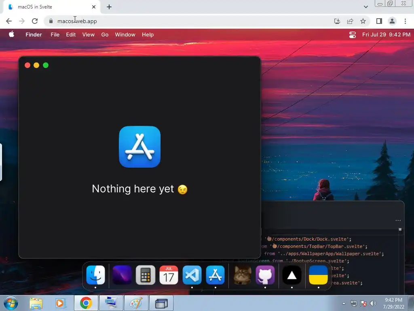Click the Windows taskbar clock date
The width and height of the screenshot is (414, 311).
click(393, 303)
